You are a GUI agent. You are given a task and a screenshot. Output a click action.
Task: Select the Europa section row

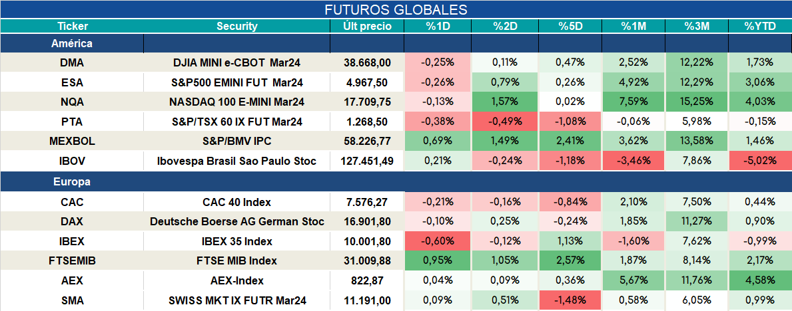tap(396, 182)
